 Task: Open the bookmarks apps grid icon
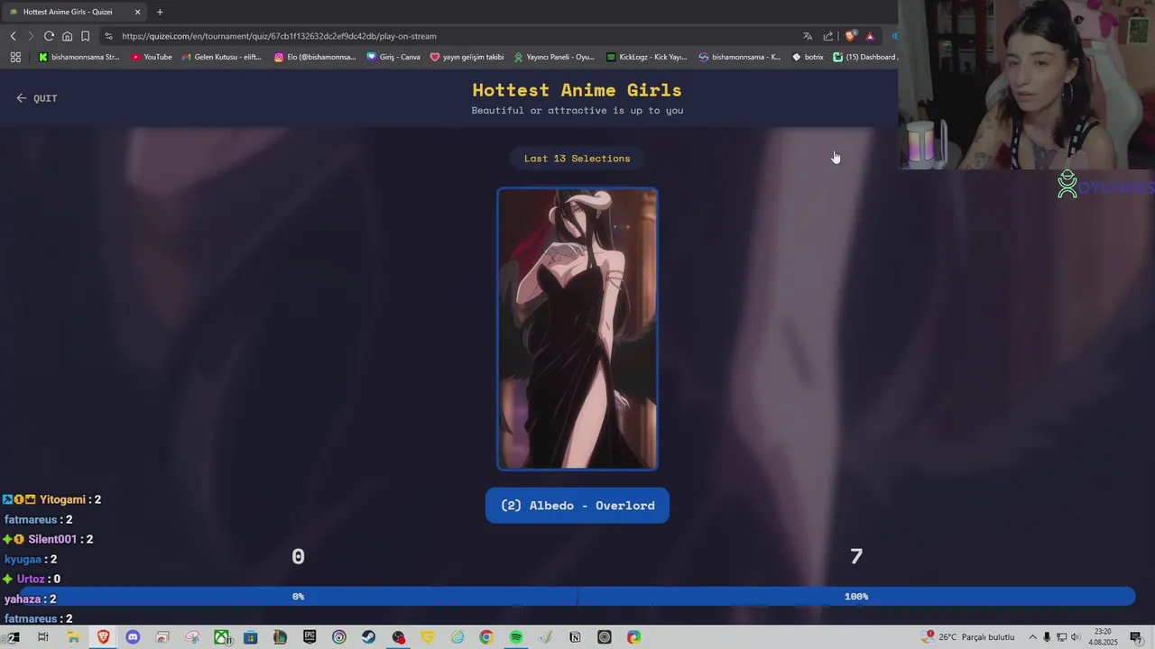15,57
